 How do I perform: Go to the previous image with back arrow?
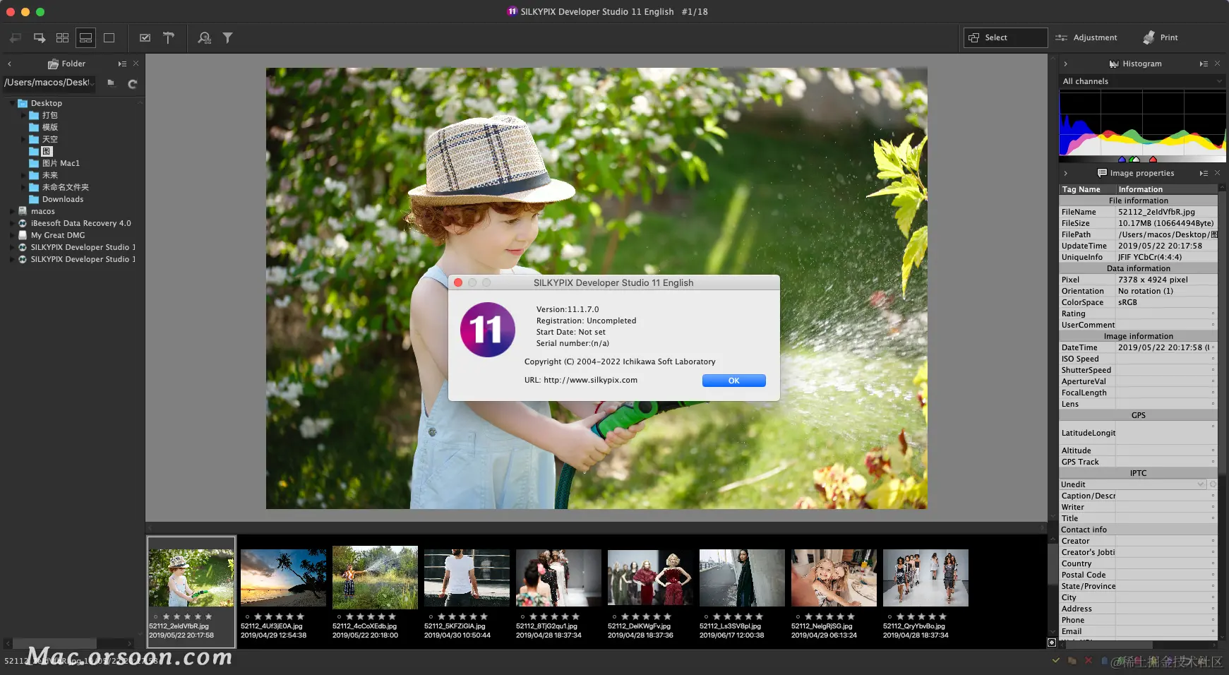(16, 38)
